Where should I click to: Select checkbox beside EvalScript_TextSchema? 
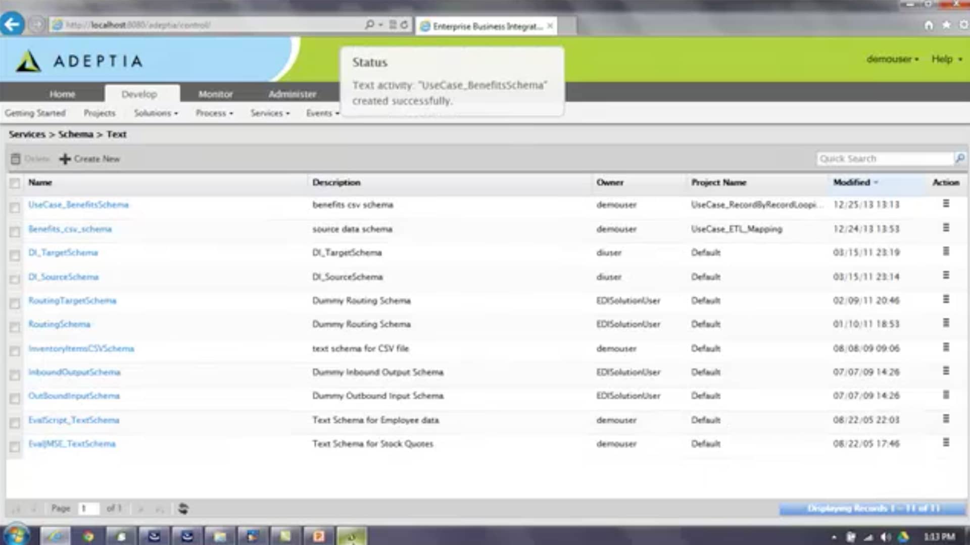(15, 423)
